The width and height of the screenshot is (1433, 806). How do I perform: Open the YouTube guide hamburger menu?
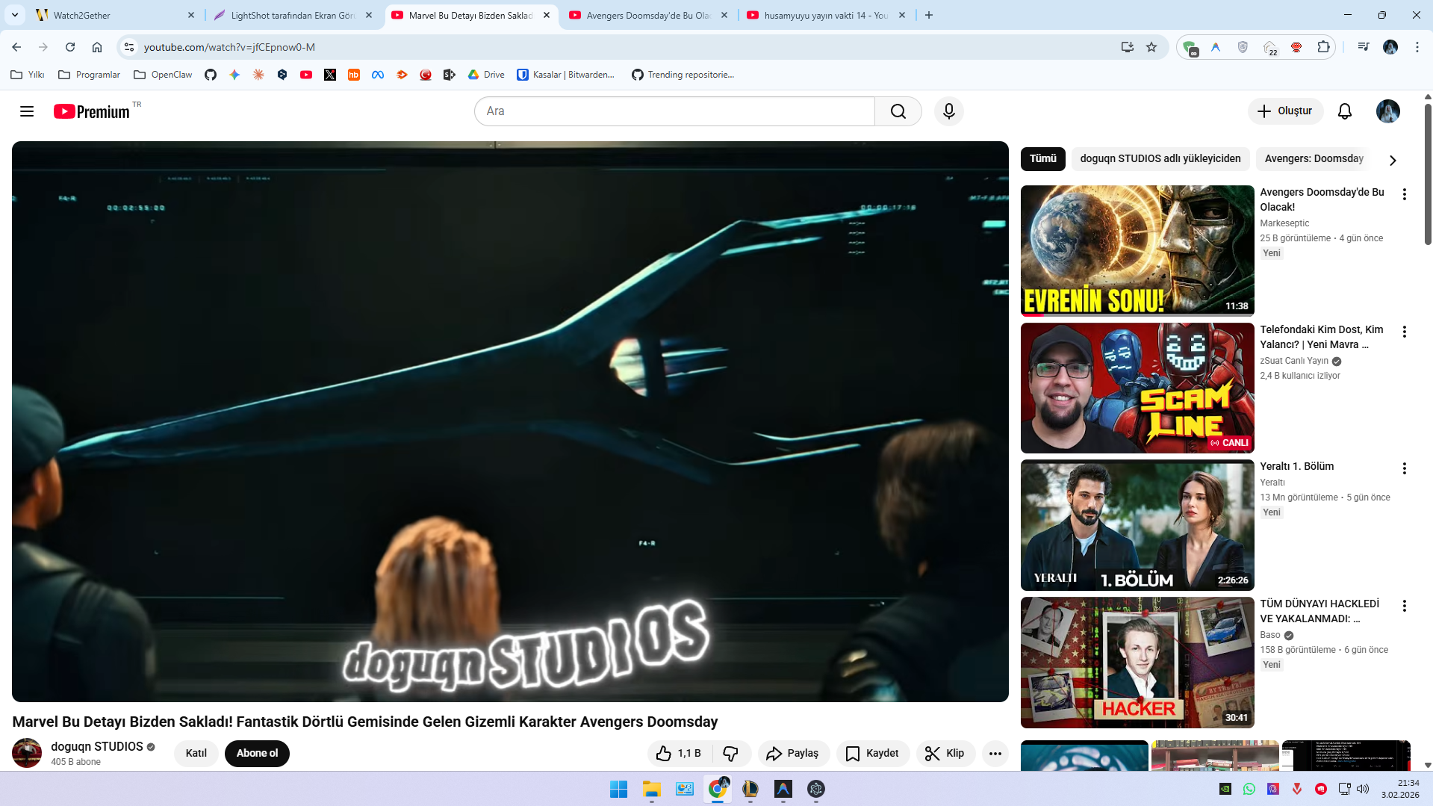(x=27, y=111)
